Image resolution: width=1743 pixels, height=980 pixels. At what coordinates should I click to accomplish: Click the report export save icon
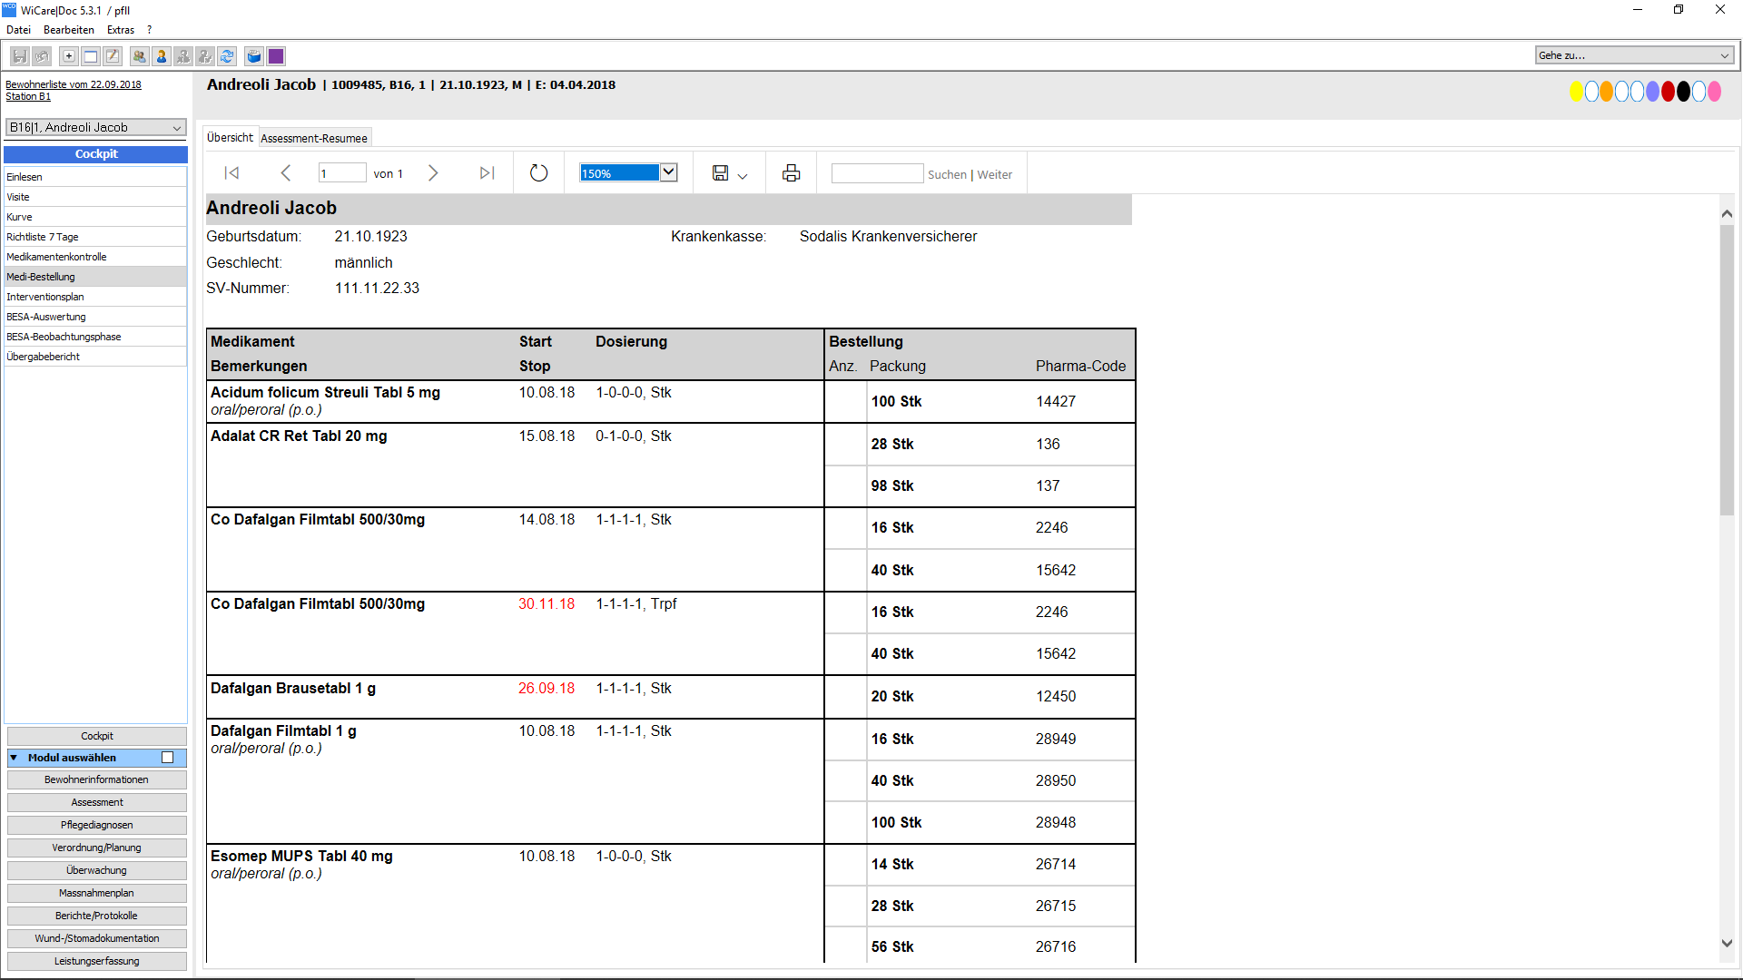coord(720,172)
